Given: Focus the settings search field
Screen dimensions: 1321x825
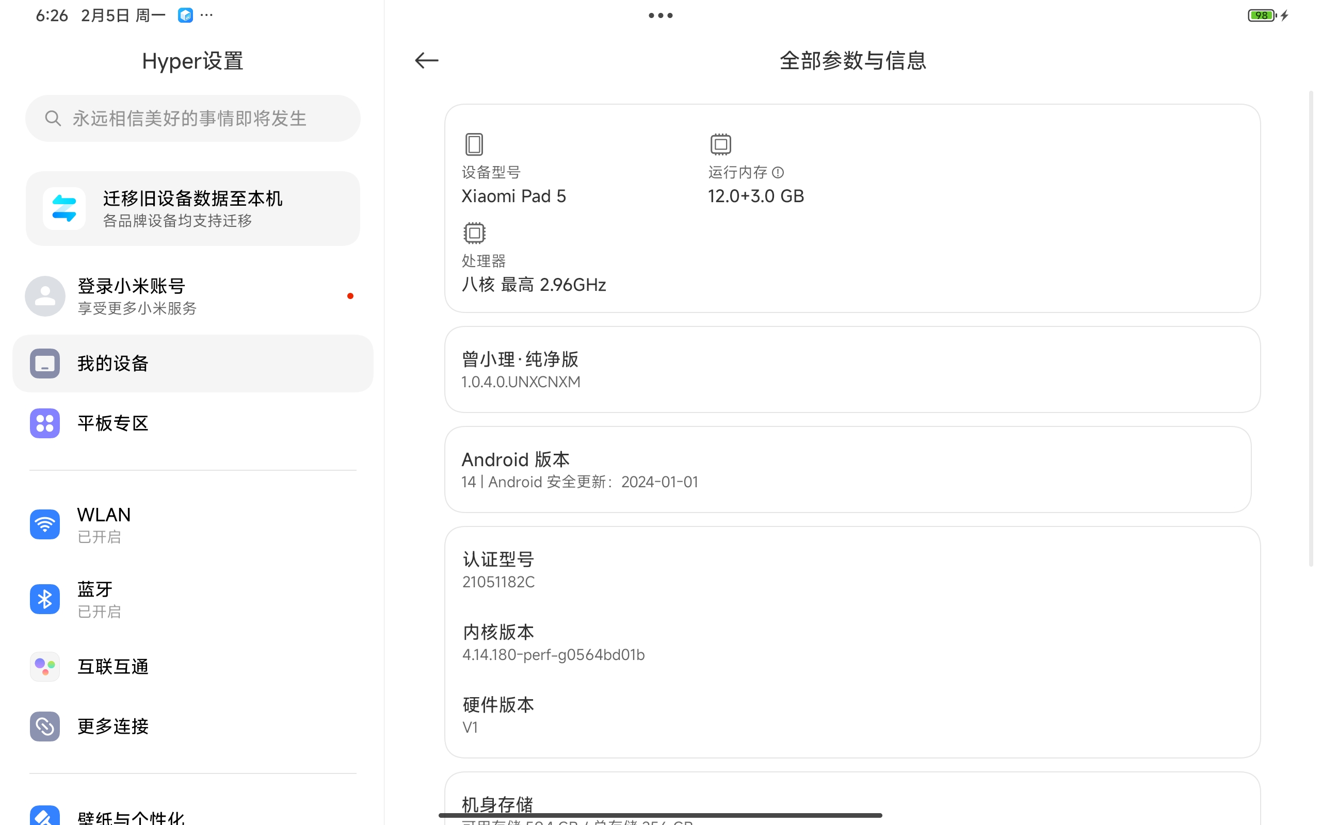Looking at the screenshot, I should tap(192, 118).
